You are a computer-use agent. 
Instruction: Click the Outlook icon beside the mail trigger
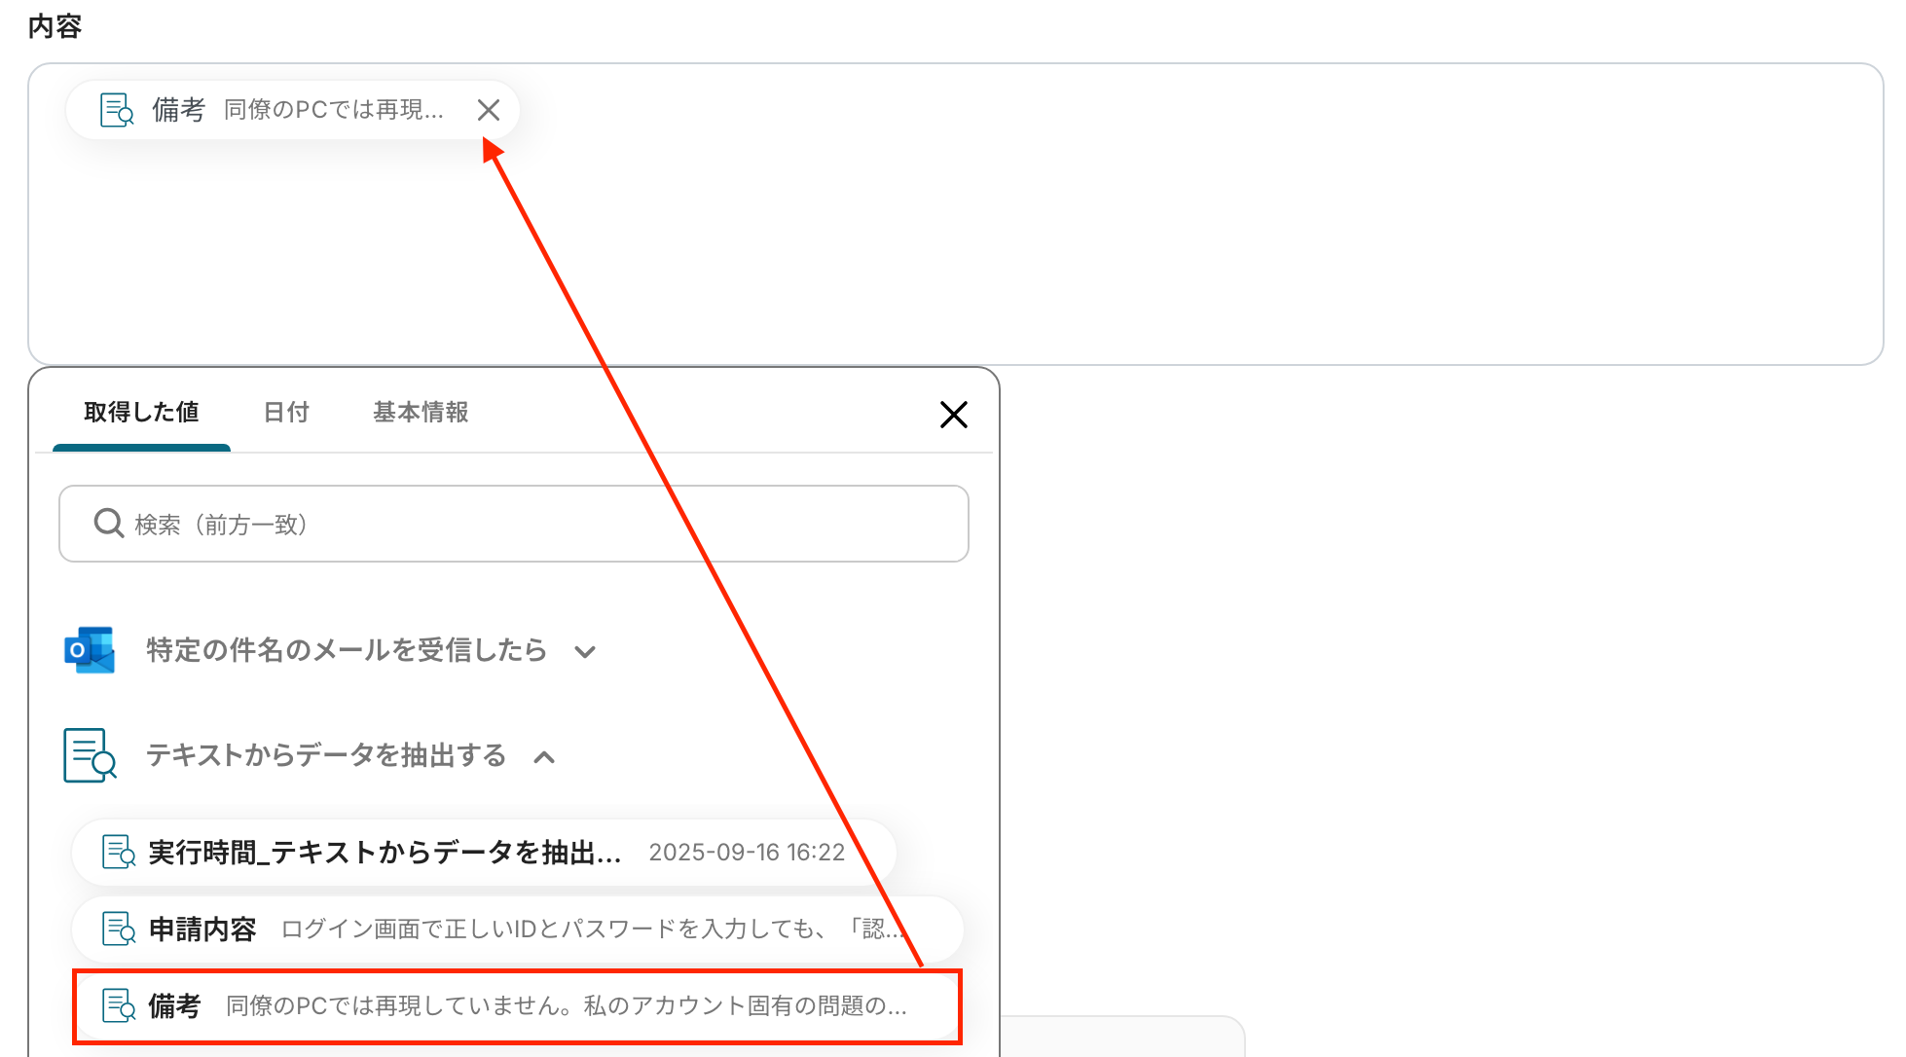(90, 650)
